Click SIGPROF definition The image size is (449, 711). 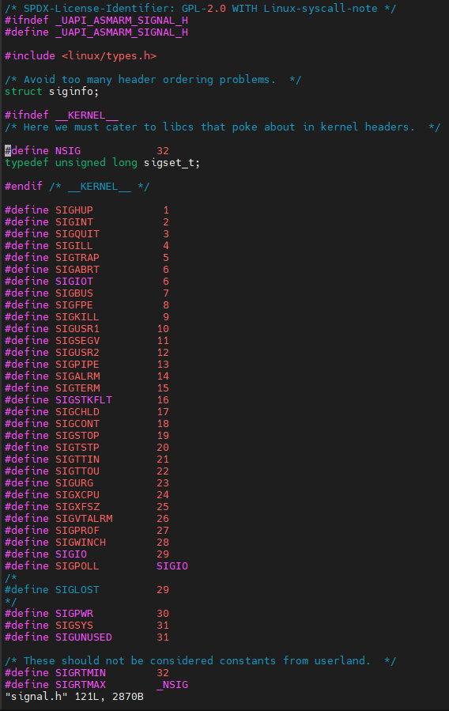(x=87, y=530)
